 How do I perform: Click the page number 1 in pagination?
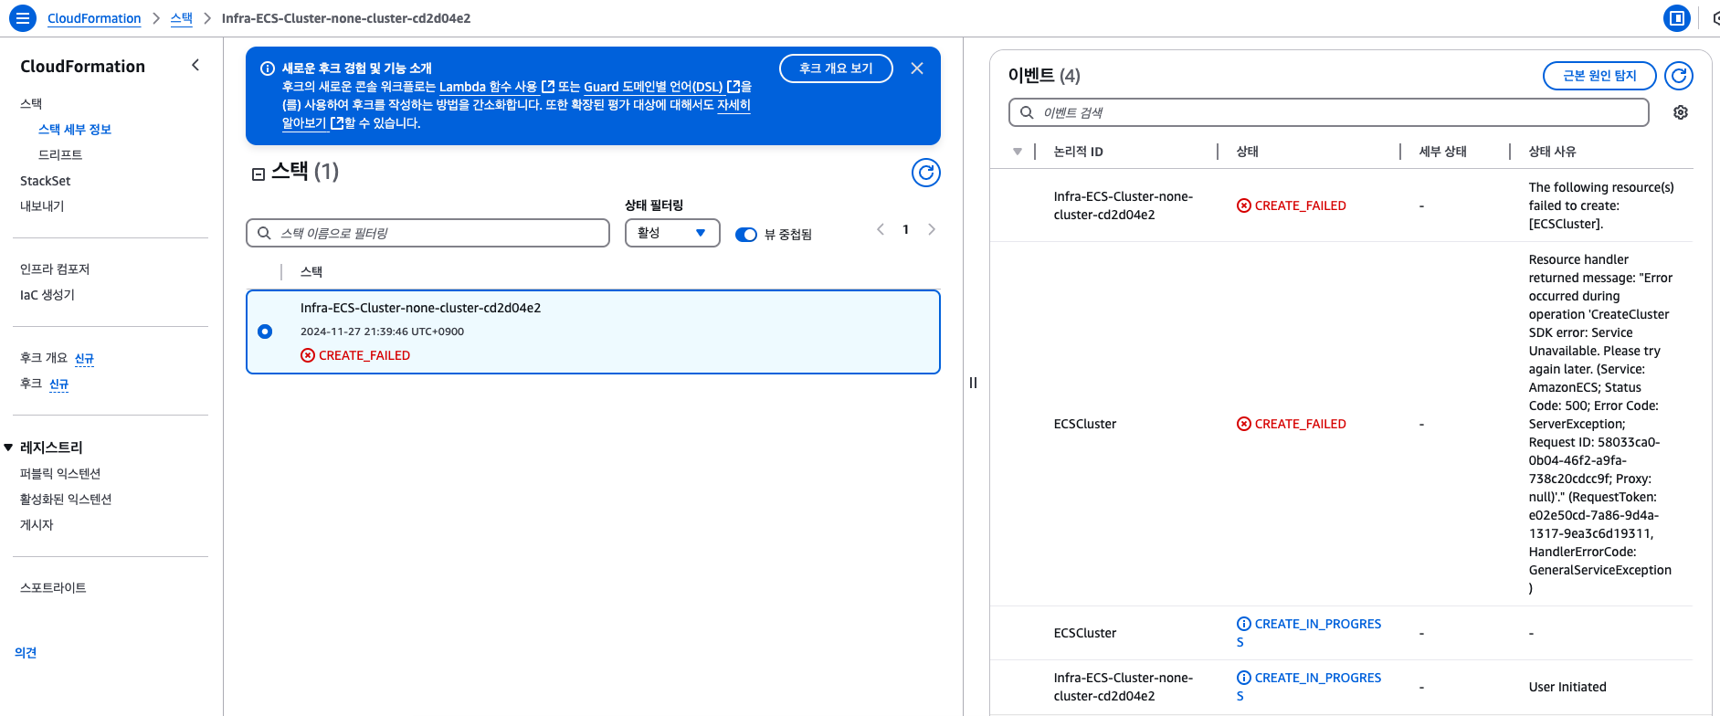pyautogui.click(x=906, y=229)
